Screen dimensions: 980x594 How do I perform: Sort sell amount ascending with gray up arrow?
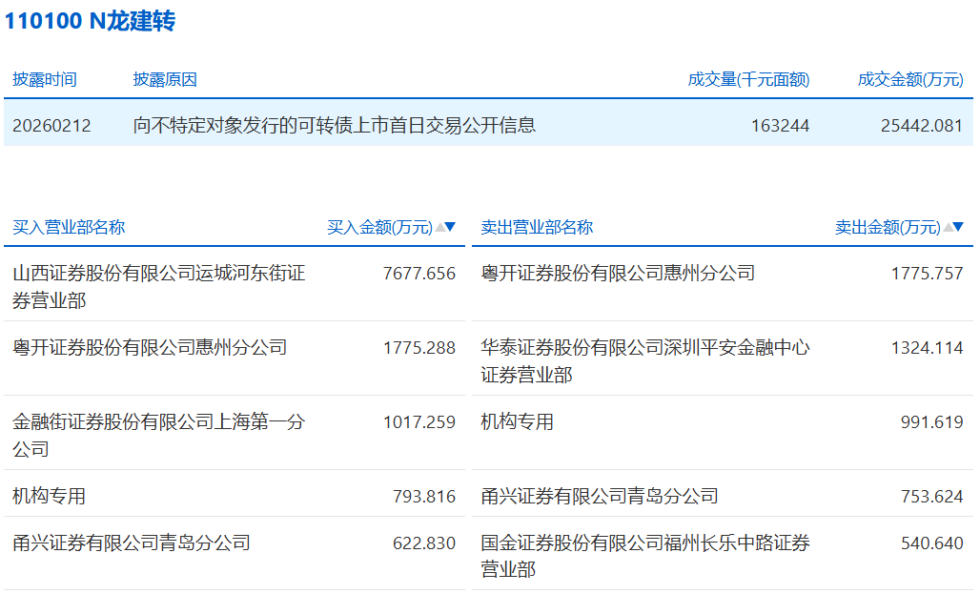pyautogui.click(x=949, y=227)
